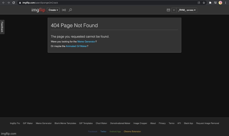Open the messages envelope icon
Screen dimensions: 229x136
tap(168, 10)
